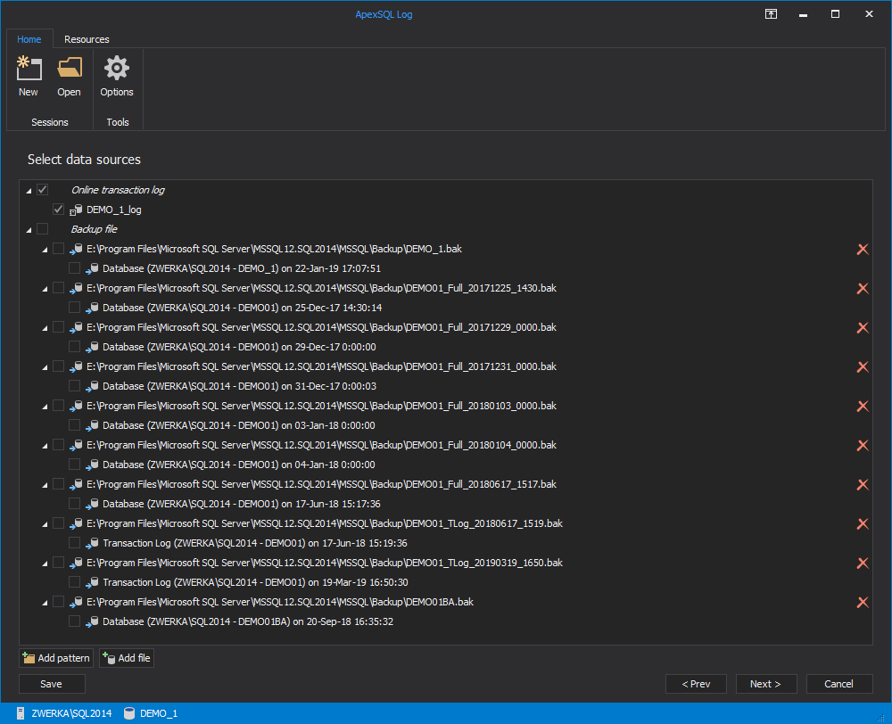Delete DEMO01_Full_20180103_0000.bak from sources
The height and width of the screenshot is (724, 892).
[x=863, y=406]
